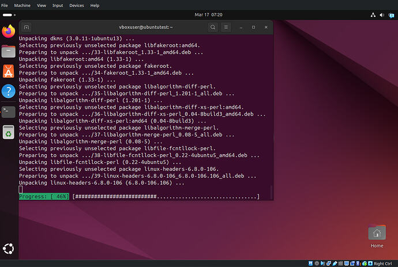Screen dimensions: 398x267
Task: Click the Right Ctrl host key indicator
Action: (383, 263)
